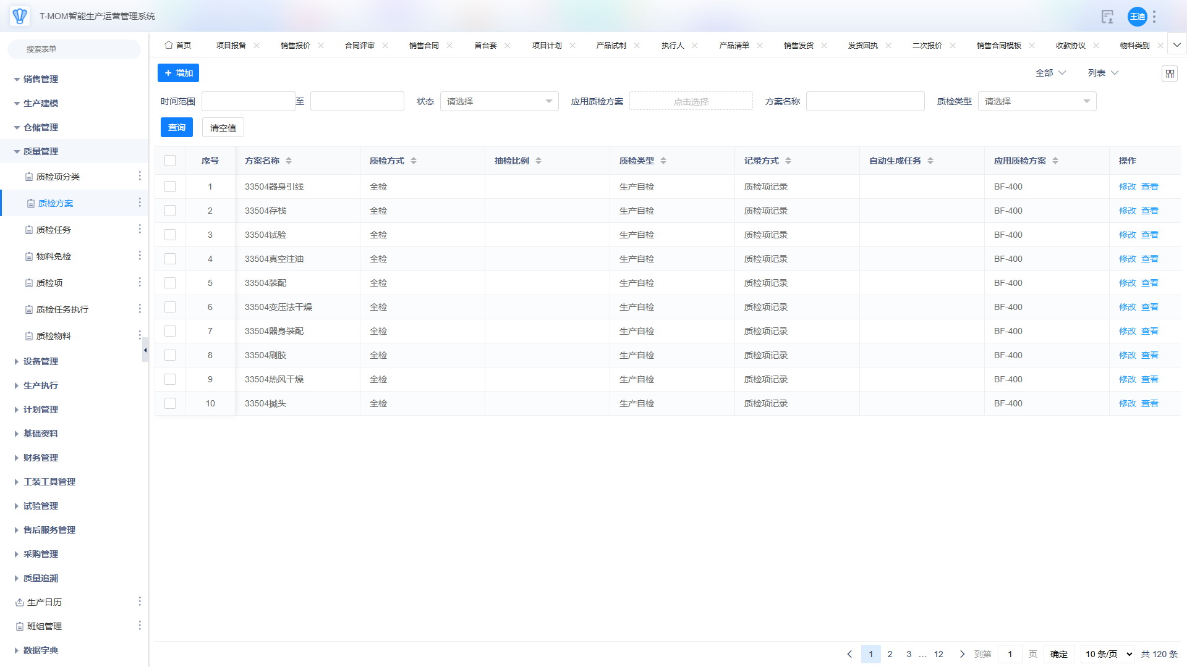Image resolution: width=1187 pixels, height=667 pixels.
Task: Click 修改 link for row 33504装配
Action: pyautogui.click(x=1127, y=283)
